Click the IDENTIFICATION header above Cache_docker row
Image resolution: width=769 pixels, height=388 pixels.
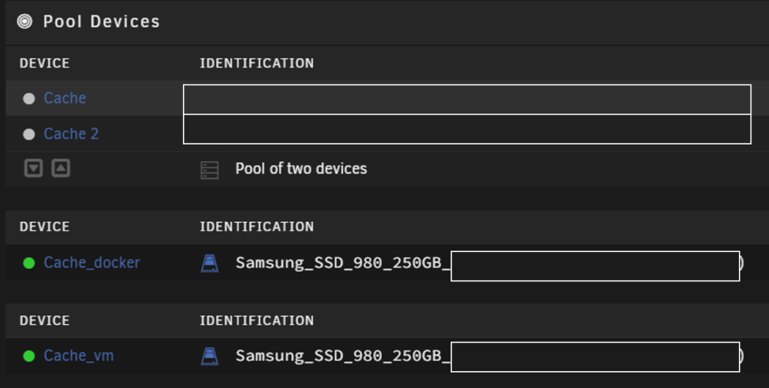[x=257, y=227]
